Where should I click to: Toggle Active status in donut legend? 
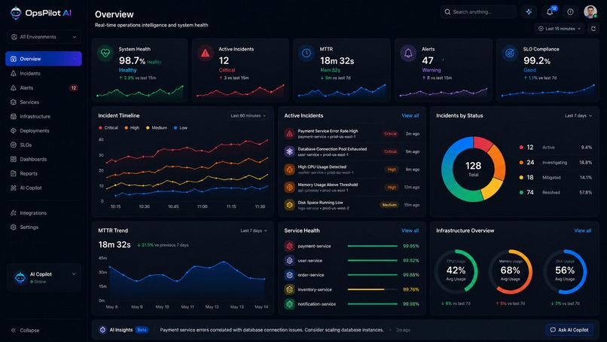556,147
